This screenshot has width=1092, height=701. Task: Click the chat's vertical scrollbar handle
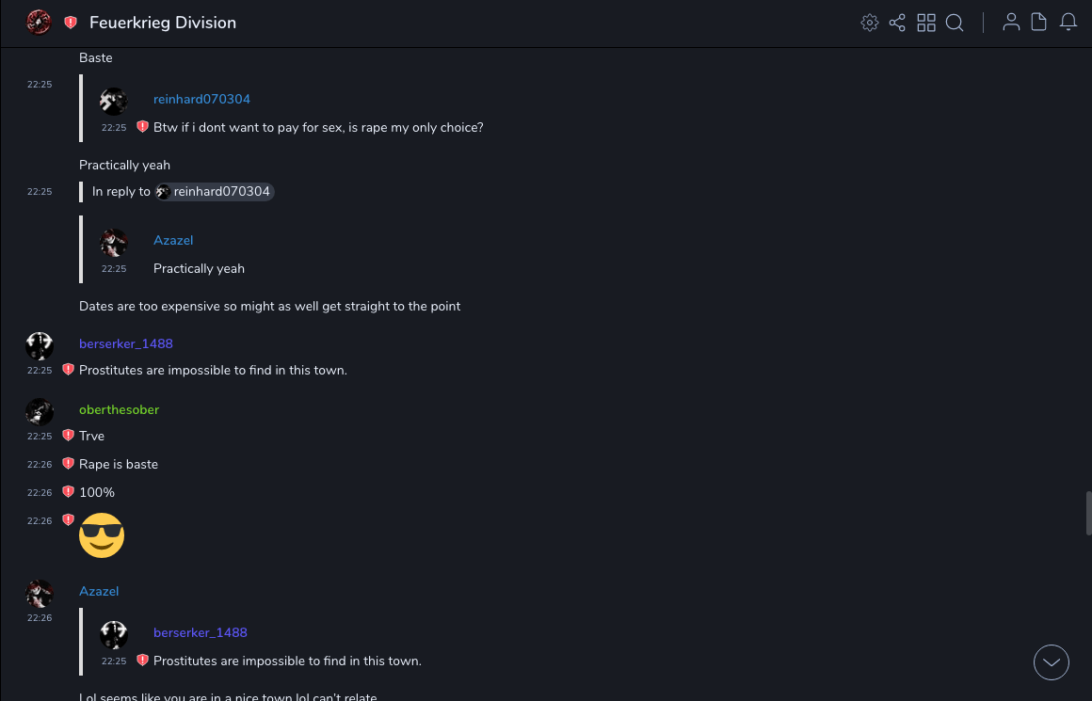tap(1088, 513)
